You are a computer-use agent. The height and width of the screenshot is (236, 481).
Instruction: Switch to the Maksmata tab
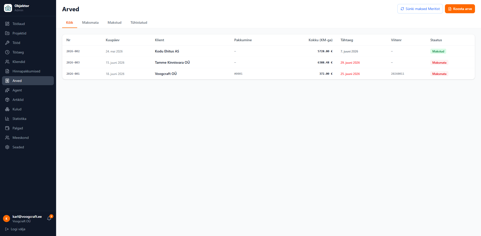coord(90,22)
